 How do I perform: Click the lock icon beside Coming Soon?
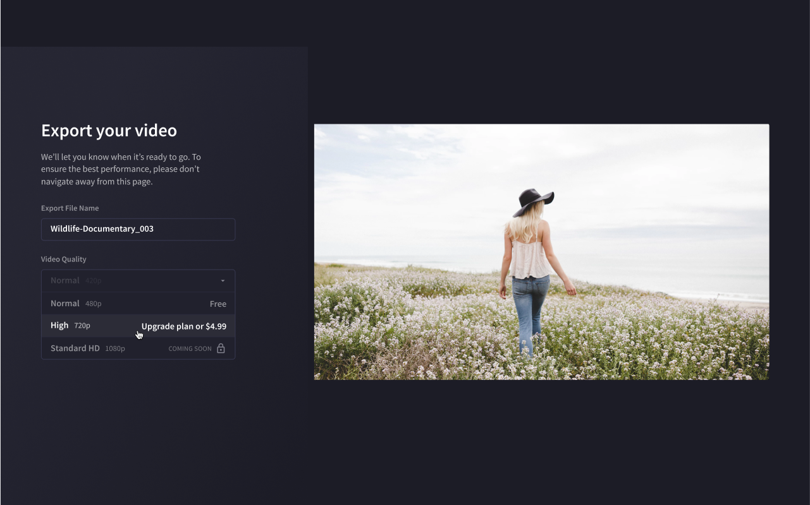click(x=221, y=348)
